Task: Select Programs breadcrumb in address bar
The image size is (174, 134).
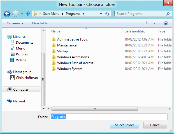Action: pos(73,14)
